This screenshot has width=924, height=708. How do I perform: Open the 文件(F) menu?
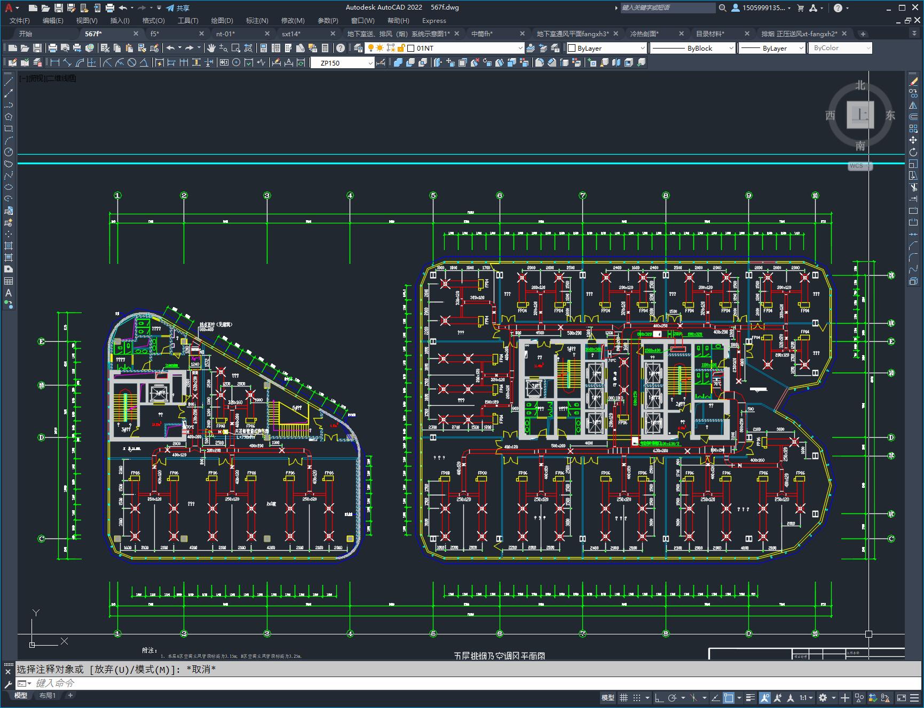click(20, 20)
